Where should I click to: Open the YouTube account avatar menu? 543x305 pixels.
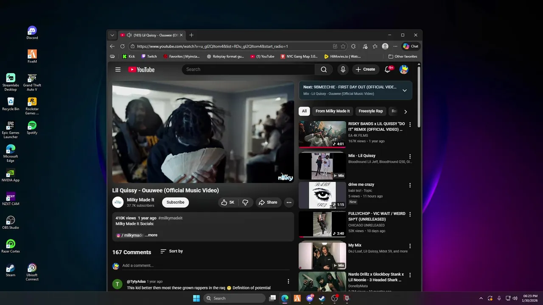pos(404,69)
